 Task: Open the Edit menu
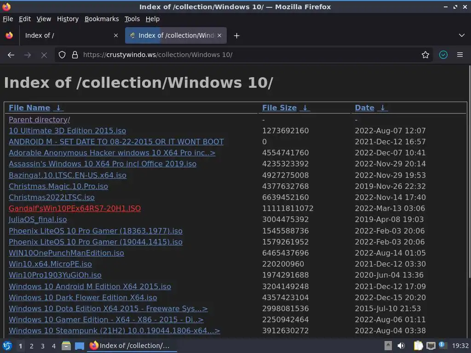(x=25, y=19)
